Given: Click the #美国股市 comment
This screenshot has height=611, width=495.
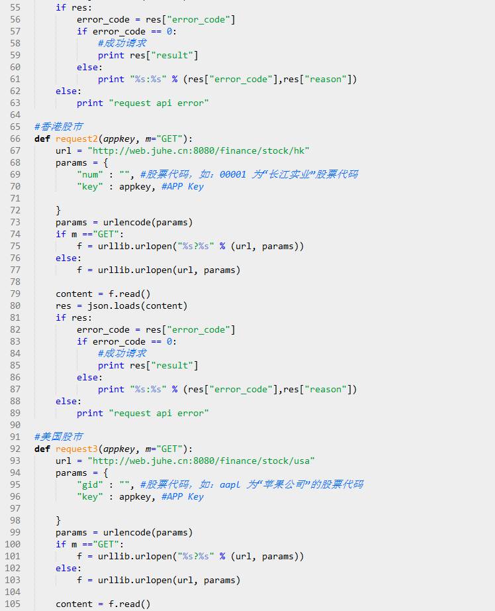Looking at the screenshot, I should tap(58, 437).
